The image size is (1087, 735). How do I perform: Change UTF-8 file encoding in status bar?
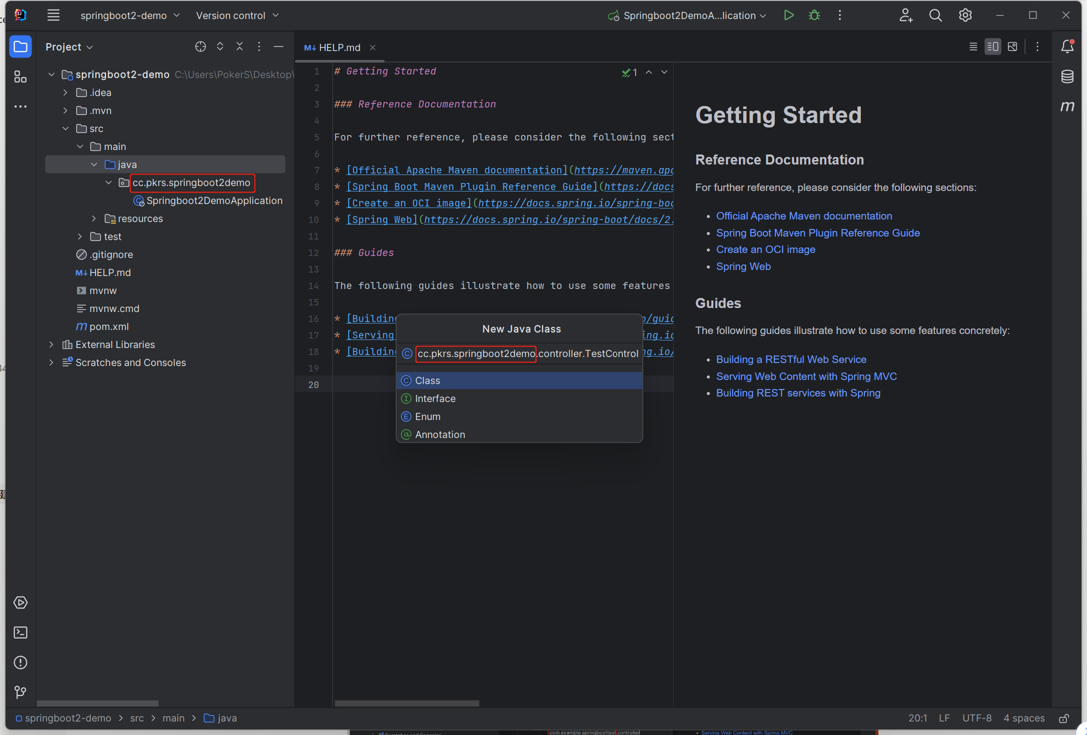pyautogui.click(x=976, y=718)
